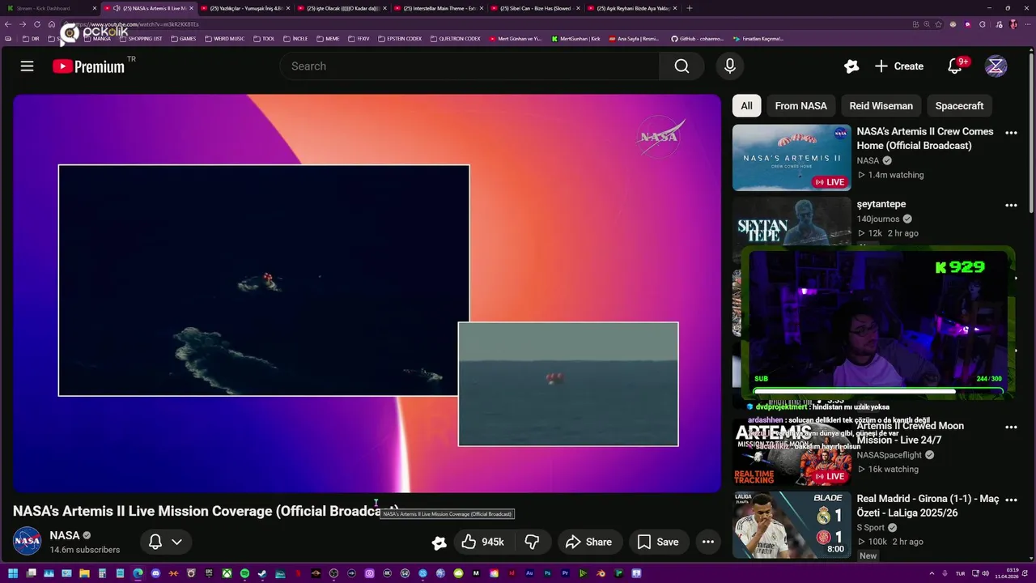This screenshot has height=583, width=1036.
Task: Open Windows Start menu on taskbar
Action: (13, 573)
